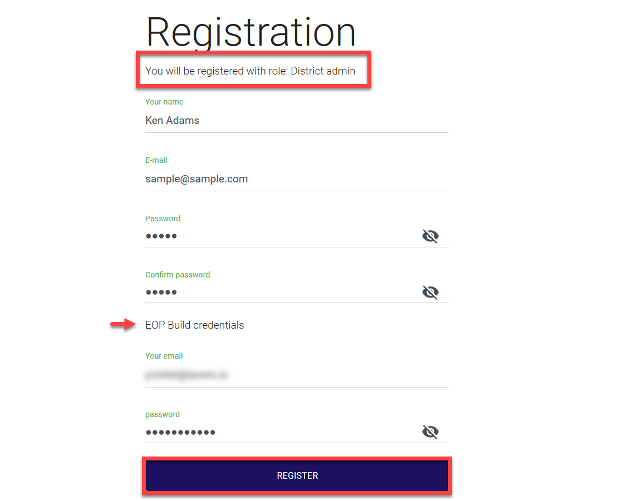Click the green Password label above the first password field
This screenshot has height=501, width=619.
pos(163,219)
